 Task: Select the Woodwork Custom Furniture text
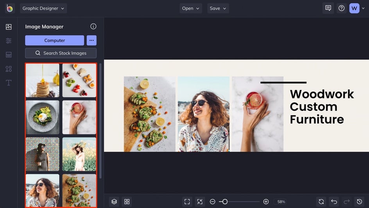(x=322, y=107)
